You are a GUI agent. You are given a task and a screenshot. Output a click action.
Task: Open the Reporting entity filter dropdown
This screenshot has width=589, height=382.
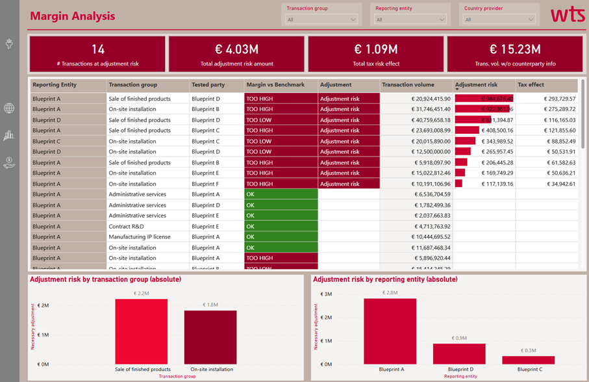click(410, 19)
